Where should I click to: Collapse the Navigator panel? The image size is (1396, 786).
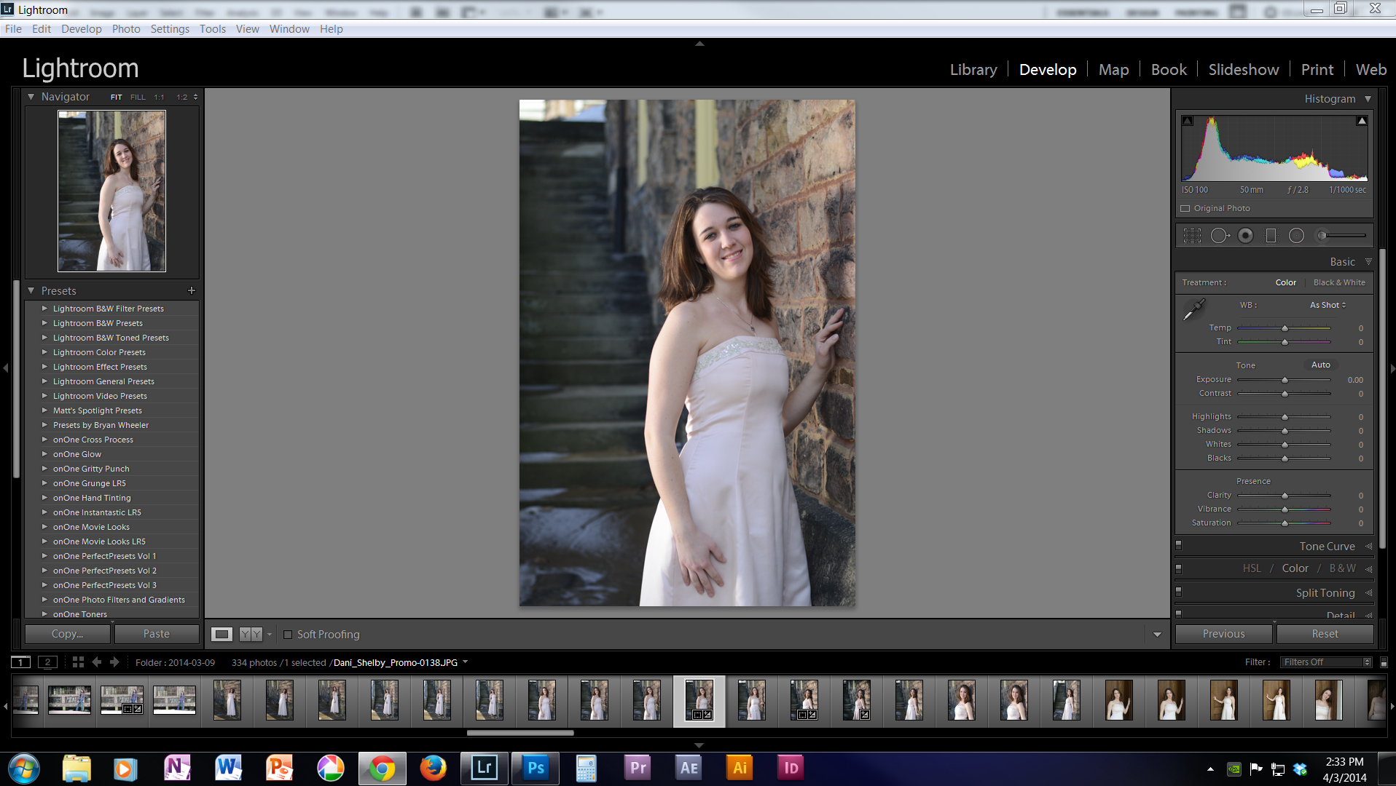coord(31,96)
